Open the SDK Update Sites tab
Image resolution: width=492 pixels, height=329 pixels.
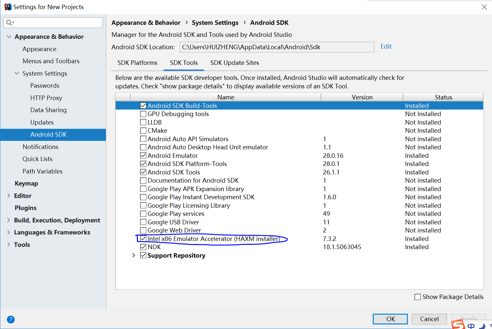(234, 63)
